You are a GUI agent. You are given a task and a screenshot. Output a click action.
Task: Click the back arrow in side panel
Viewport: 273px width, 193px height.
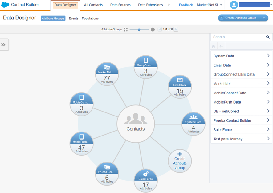221,46
